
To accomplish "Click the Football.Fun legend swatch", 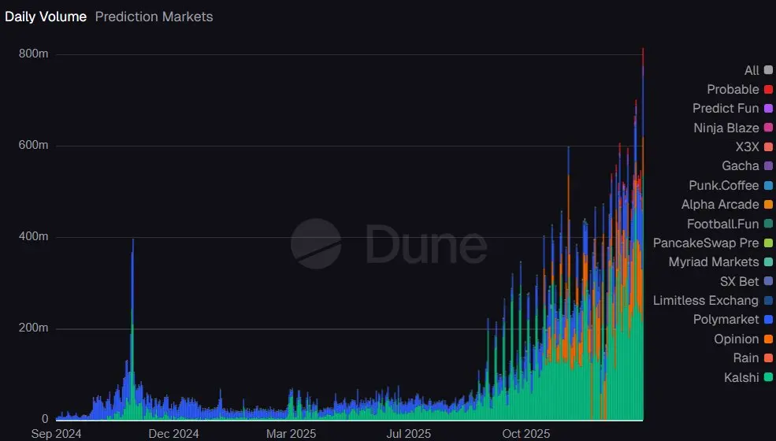I will pos(768,224).
